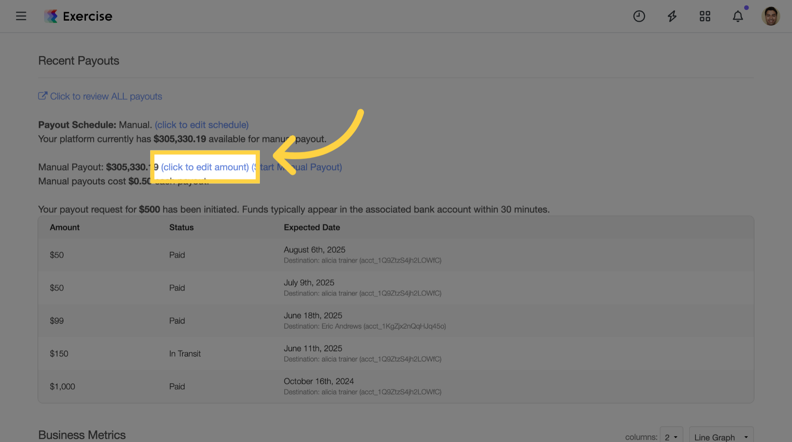Screen dimensions: 792x442
Task: Open the columns count dropdown
Action: tap(672, 437)
